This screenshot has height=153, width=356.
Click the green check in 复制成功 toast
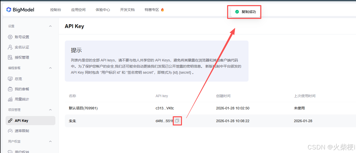pos(237,12)
